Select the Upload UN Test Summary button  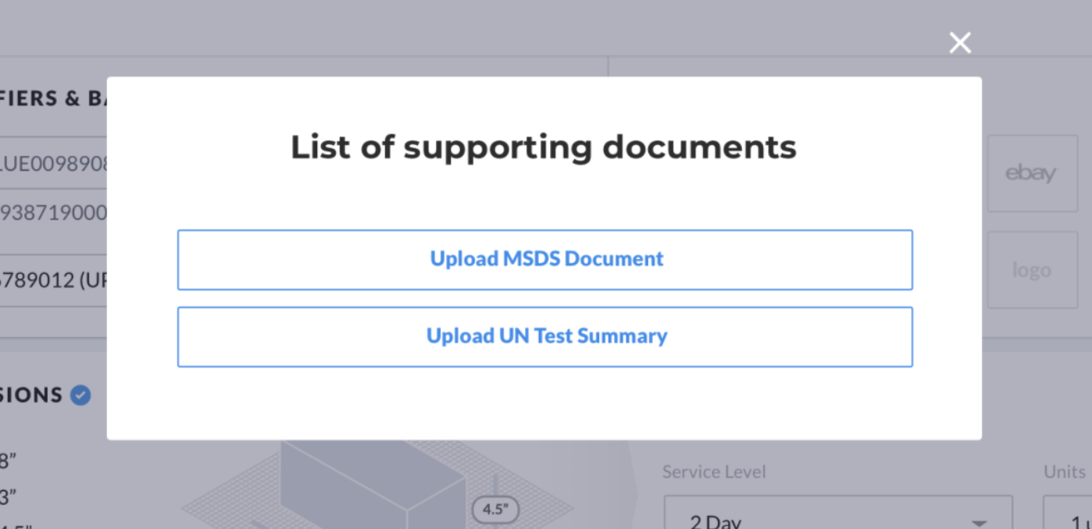tap(544, 337)
